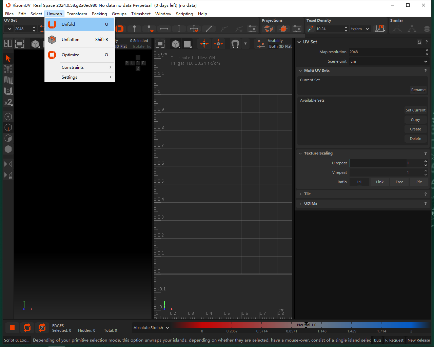Click the apply Texel Density TD icon

point(380,29)
